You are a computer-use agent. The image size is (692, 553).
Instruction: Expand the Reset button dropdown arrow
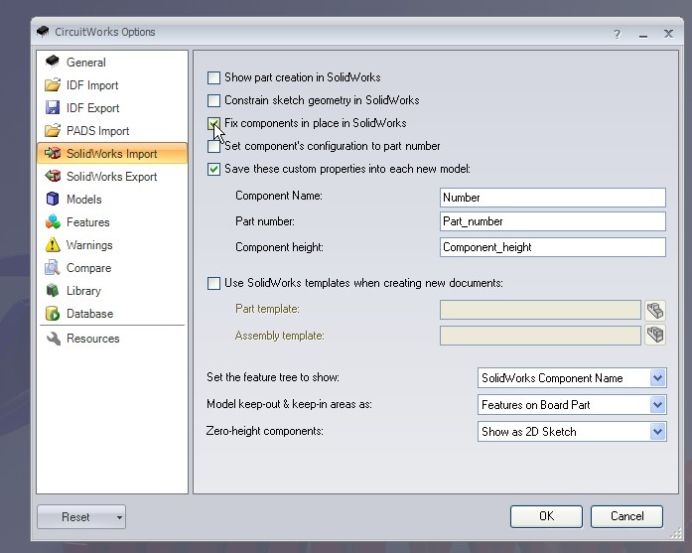(119, 517)
